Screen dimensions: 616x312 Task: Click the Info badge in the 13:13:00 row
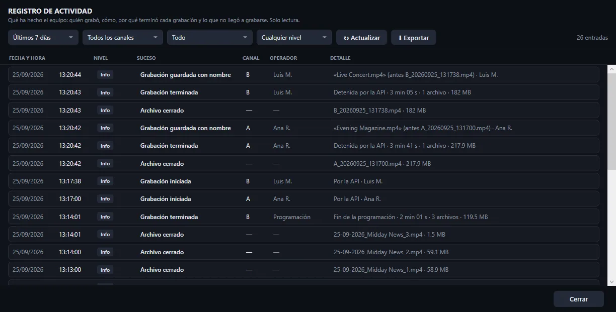pyautogui.click(x=105, y=270)
